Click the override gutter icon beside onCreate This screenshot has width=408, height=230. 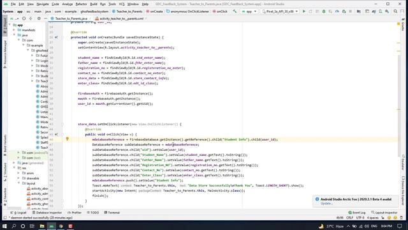[x=56, y=37]
